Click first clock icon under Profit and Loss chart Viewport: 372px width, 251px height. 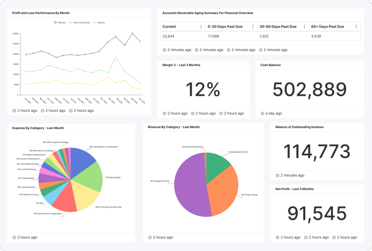coord(15,111)
